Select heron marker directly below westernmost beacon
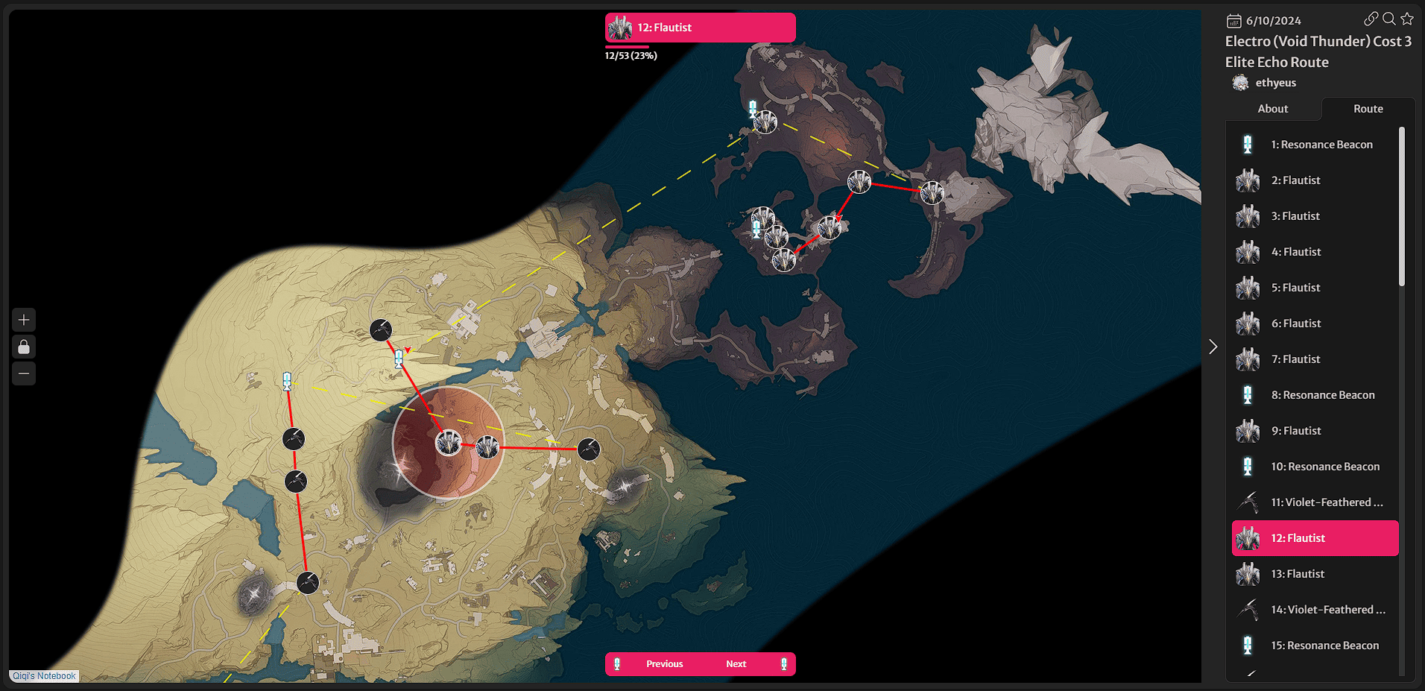 click(x=294, y=439)
